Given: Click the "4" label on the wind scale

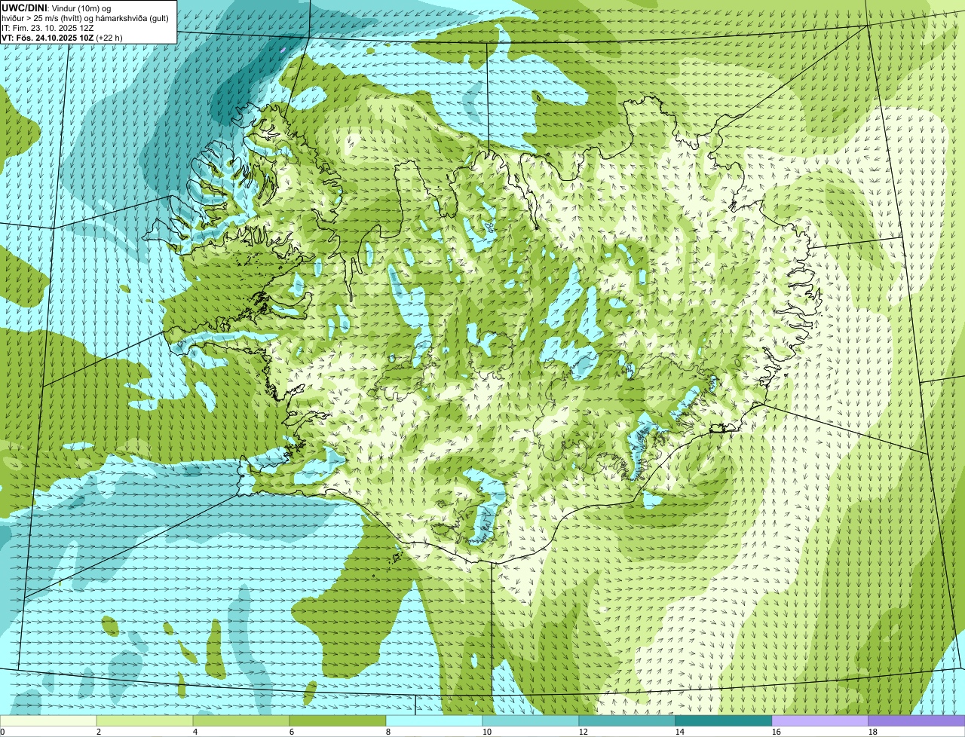Looking at the screenshot, I should [x=195, y=732].
